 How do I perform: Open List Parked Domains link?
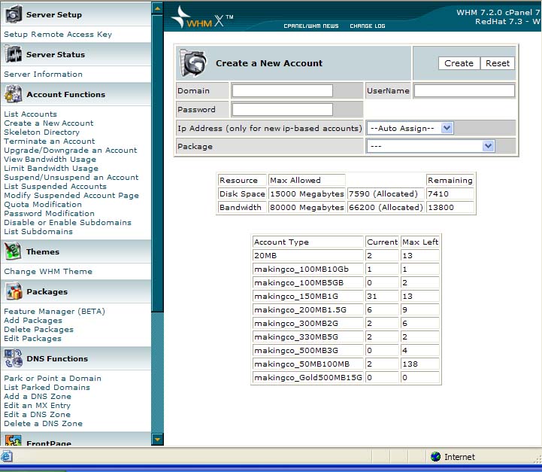tap(47, 387)
